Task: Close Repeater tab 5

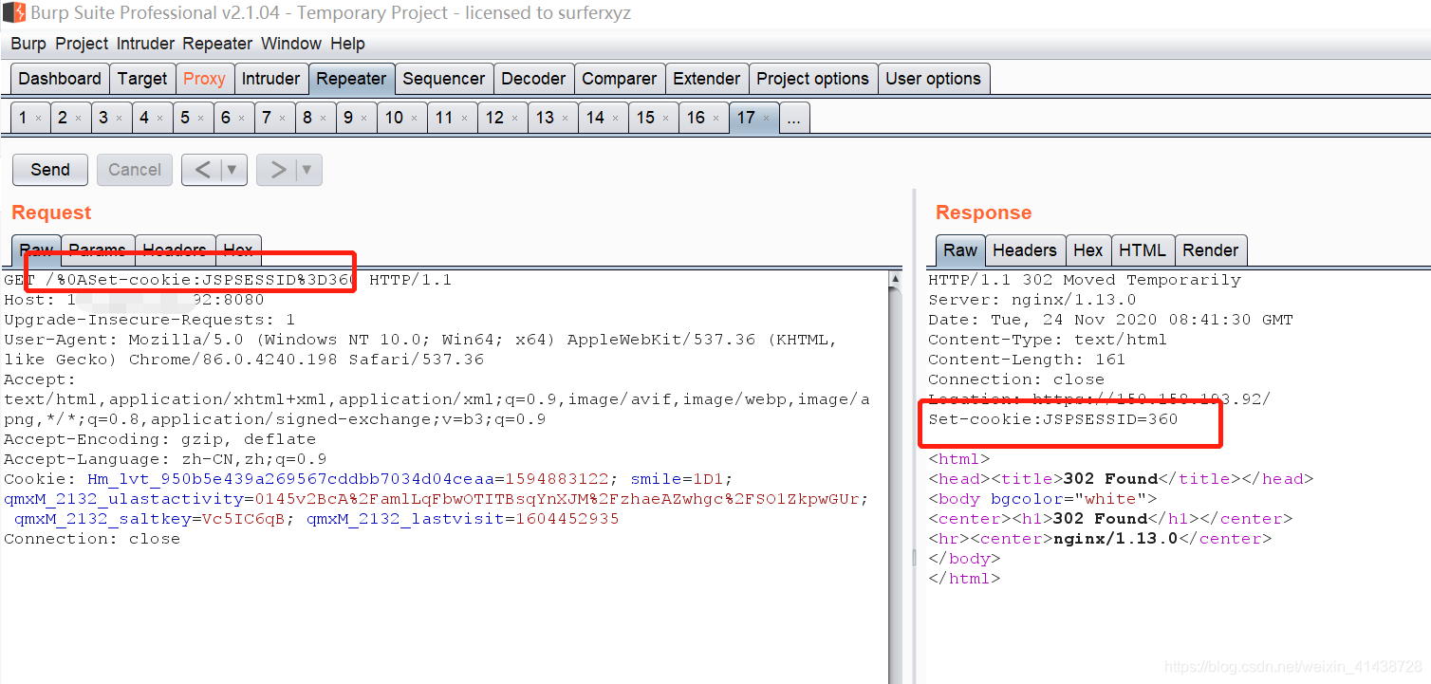Action: point(200,119)
